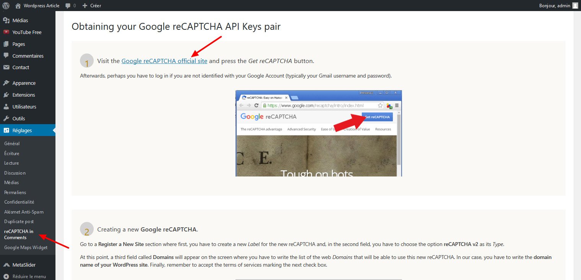The image size is (581, 280).
Task: Click the Outils wrench icon
Action: coord(6,118)
